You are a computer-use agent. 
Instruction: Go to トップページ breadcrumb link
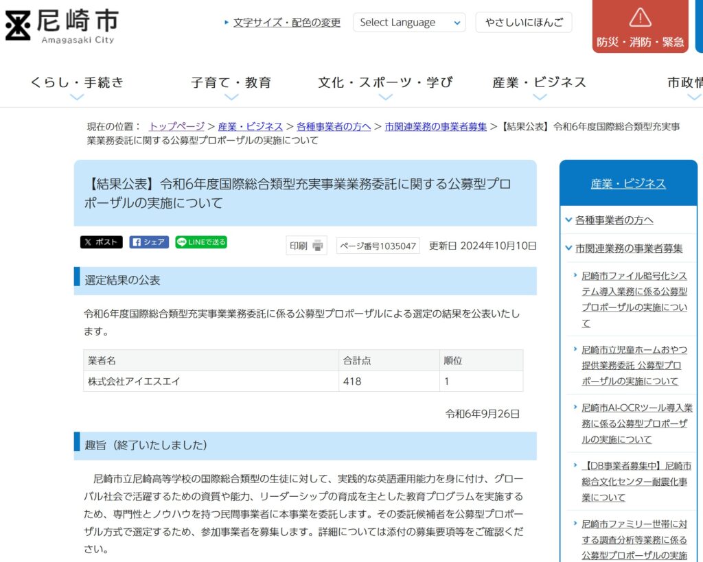[176, 126]
